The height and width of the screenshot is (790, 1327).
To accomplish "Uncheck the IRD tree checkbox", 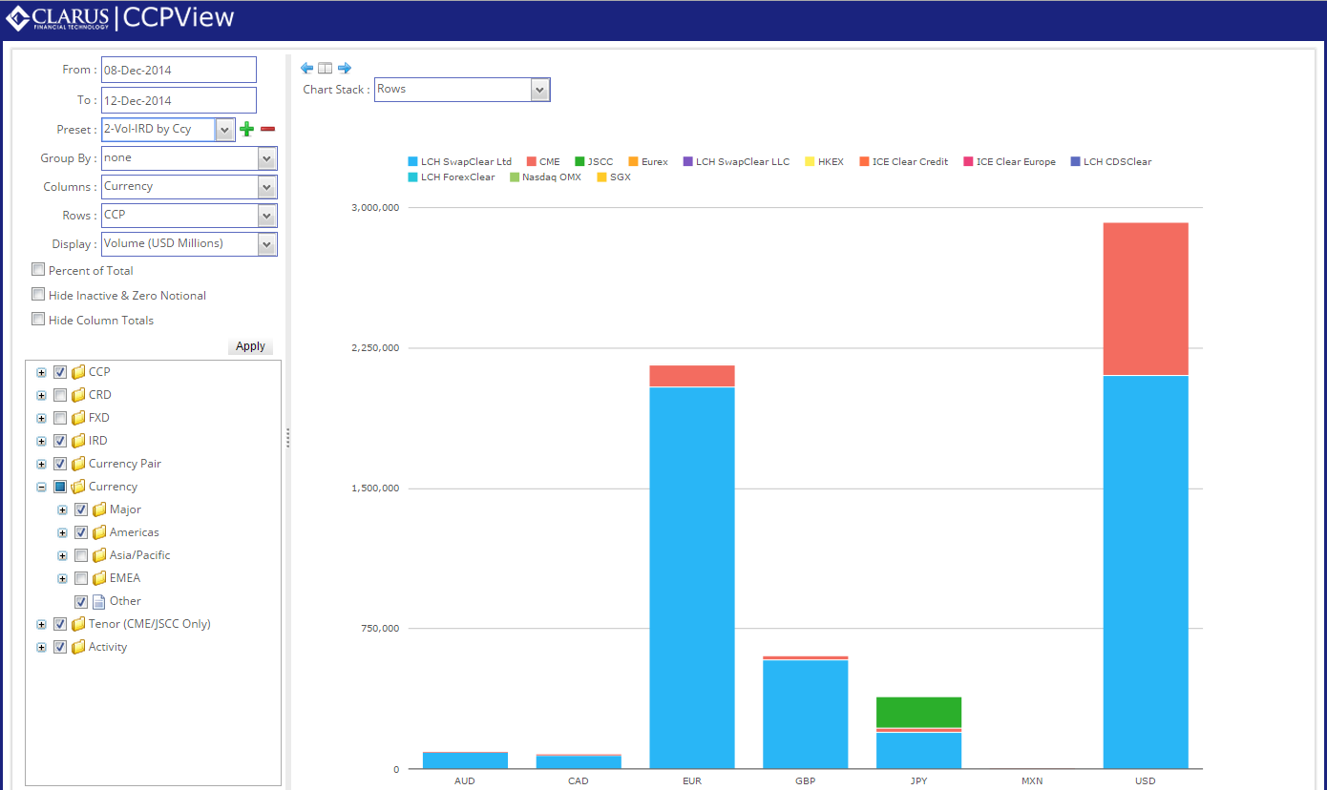I will [x=60, y=441].
